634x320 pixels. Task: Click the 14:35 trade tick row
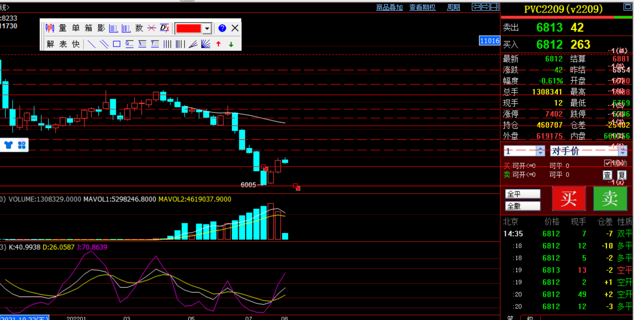coord(567,234)
